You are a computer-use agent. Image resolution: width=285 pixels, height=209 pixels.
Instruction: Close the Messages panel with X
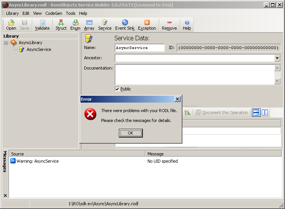[x=5, y=195]
